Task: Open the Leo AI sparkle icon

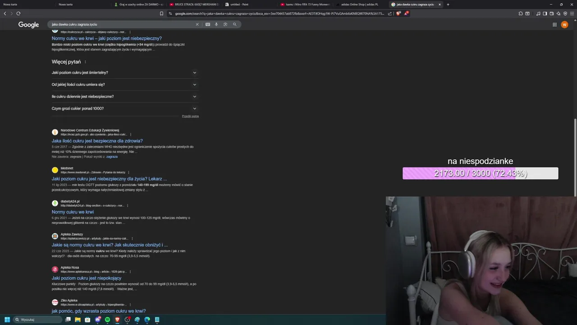Action: (x=559, y=14)
